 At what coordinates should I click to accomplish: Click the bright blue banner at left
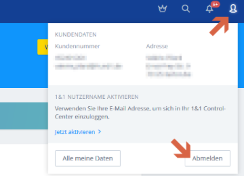click(x=19, y=55)
